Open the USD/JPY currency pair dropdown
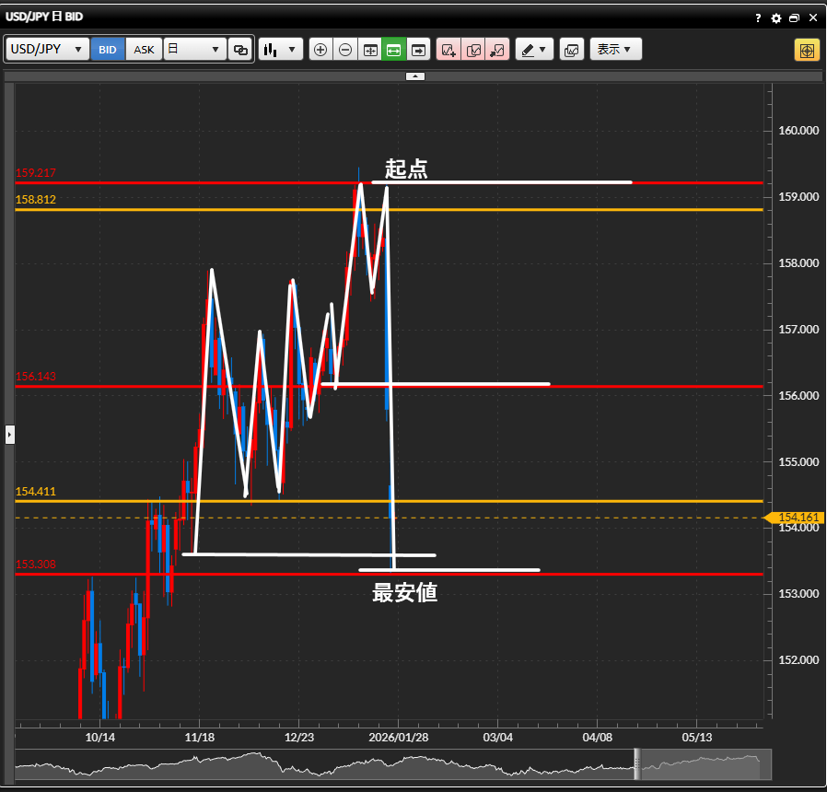This screenshot has height=792, width=827. pyautogui.click(x=48, y=50)
